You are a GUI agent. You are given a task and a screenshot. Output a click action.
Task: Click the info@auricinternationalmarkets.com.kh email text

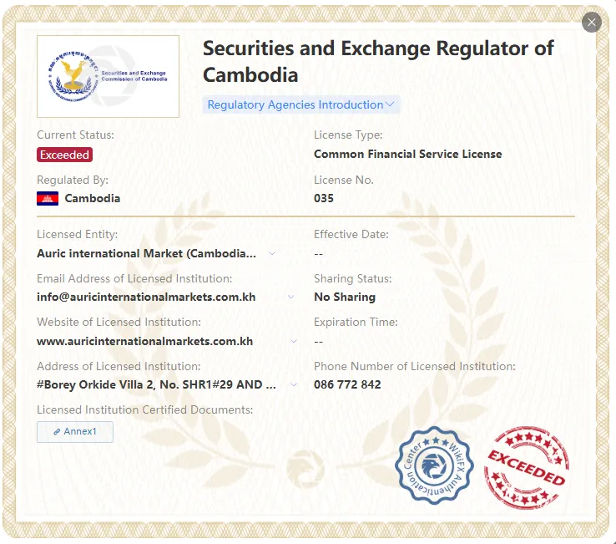146,297
